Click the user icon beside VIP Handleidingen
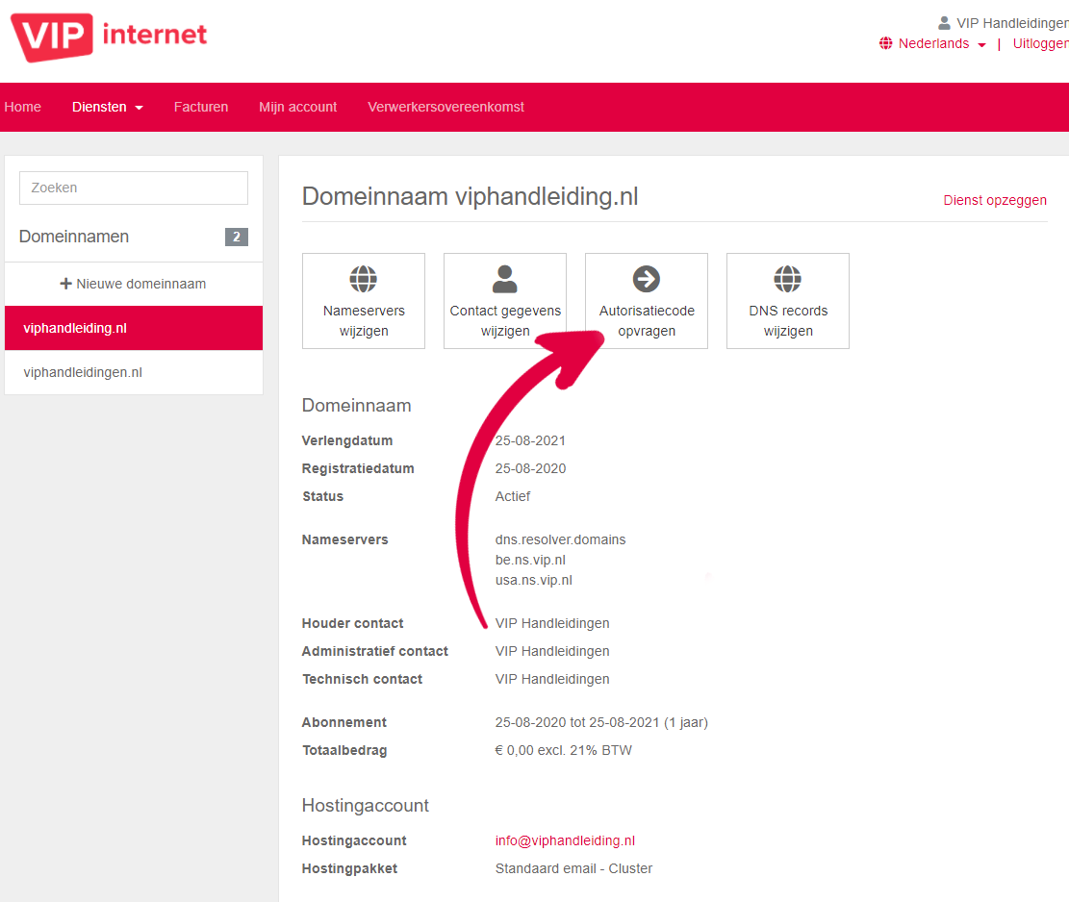 [944, 23]
